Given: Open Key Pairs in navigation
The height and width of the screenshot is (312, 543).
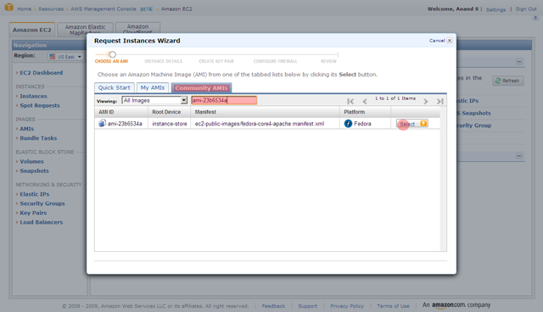Looking at the screenshot, I should tap(33, 213).
